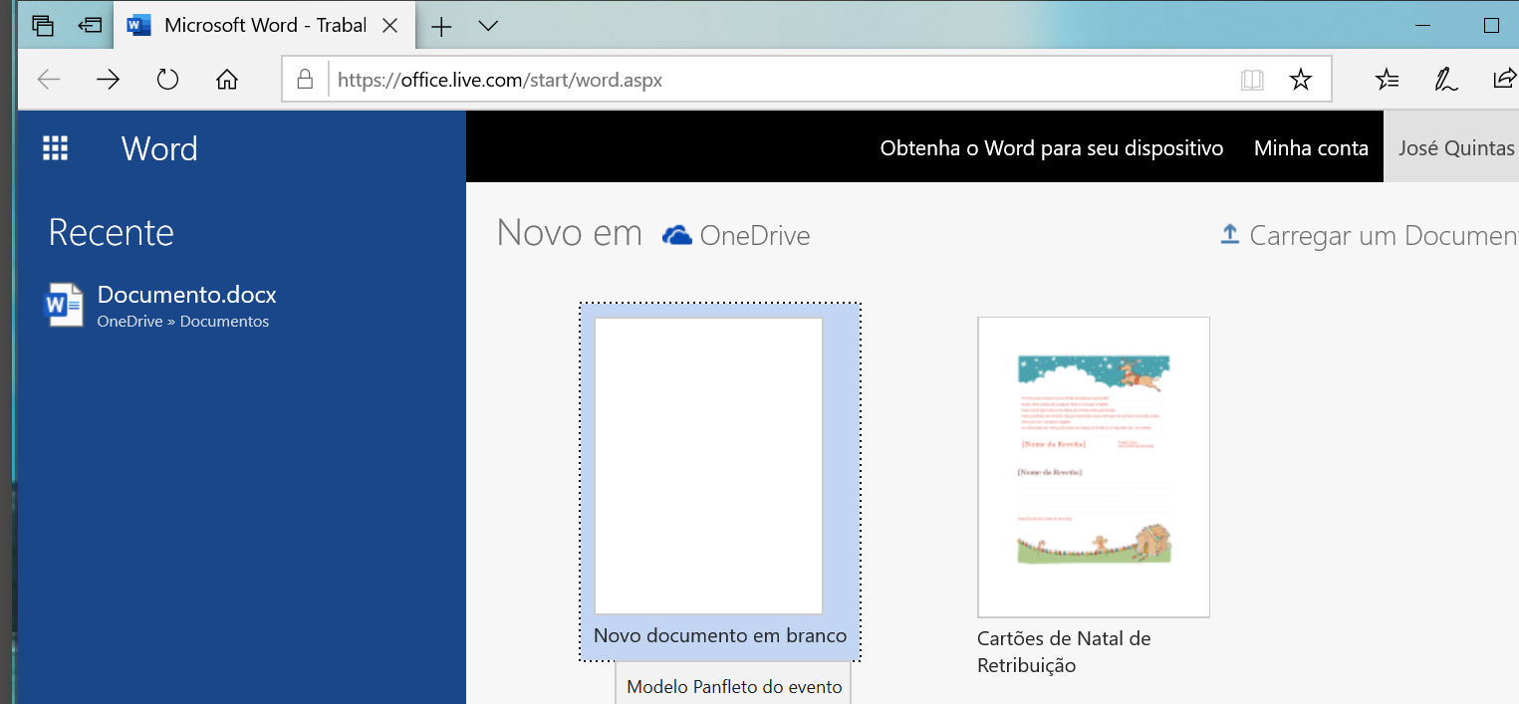
Task: Click the browser Refresh icon
Action: [x=167, y=80]
